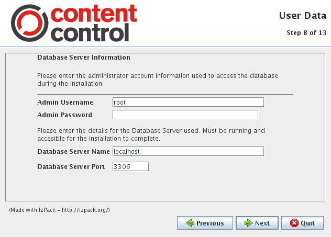Click the Made with IzPack link text
The width and height of the screenshot is (331, 237).
pos(59,210)
